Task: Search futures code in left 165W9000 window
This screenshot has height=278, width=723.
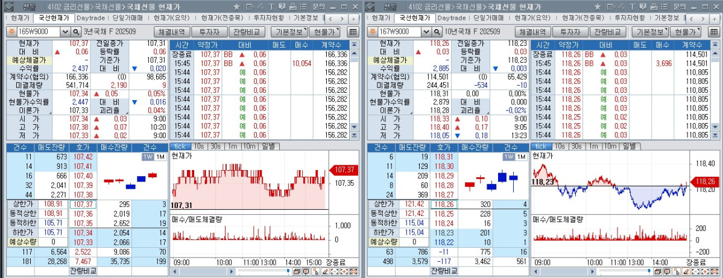Action: click(x=75, y=32)
